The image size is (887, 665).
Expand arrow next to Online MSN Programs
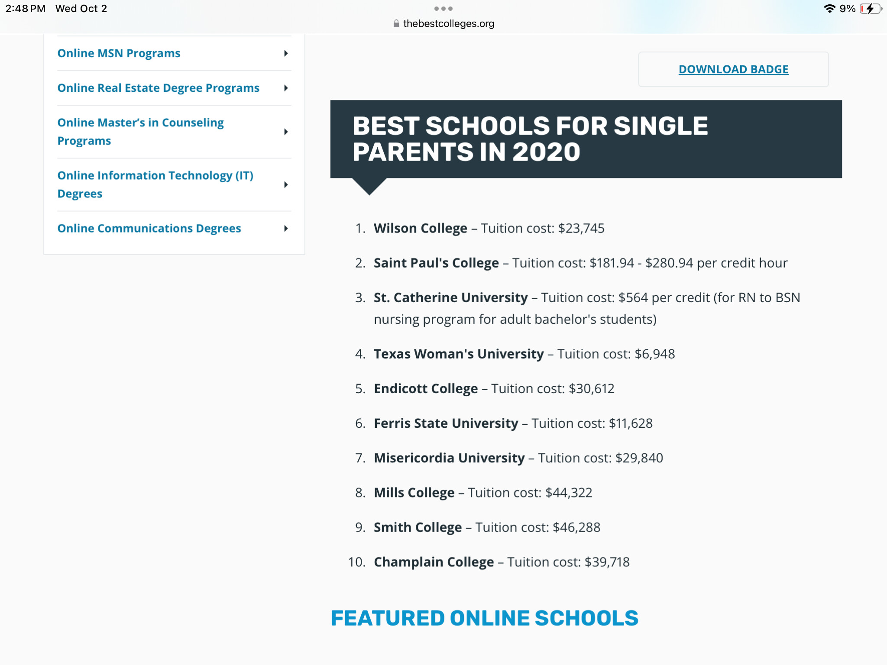(286, 53)
